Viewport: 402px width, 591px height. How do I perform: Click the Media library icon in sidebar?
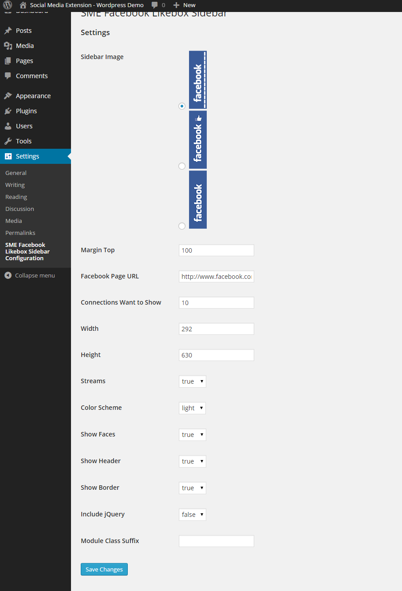click(8, 46)
